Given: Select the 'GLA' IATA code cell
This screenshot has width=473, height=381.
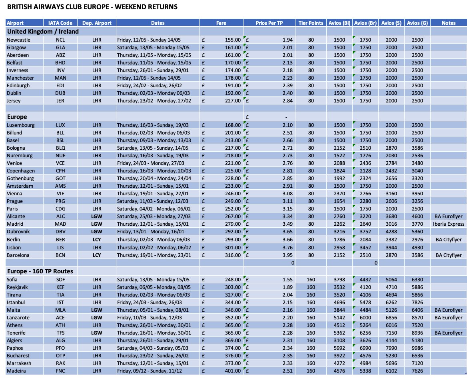Looking at the screenshot, I should click(x=60, y=47).
